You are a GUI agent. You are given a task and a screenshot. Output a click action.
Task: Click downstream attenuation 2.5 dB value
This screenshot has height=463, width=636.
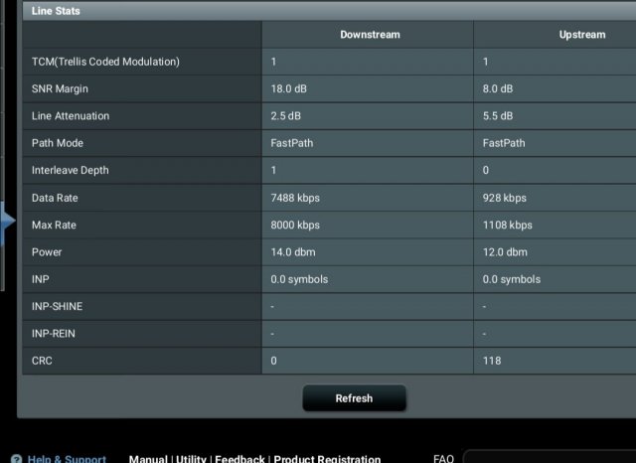[x=286, y=116]
